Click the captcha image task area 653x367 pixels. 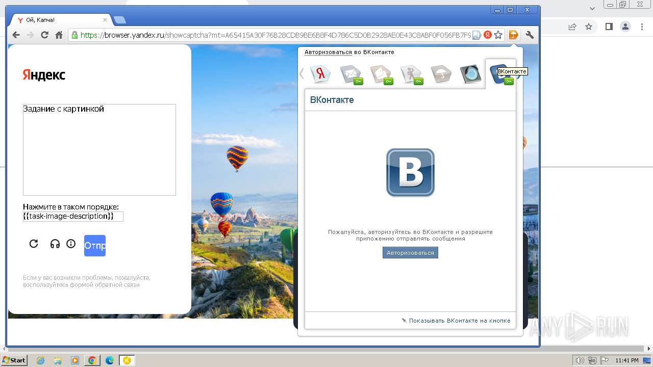point(99,150)
